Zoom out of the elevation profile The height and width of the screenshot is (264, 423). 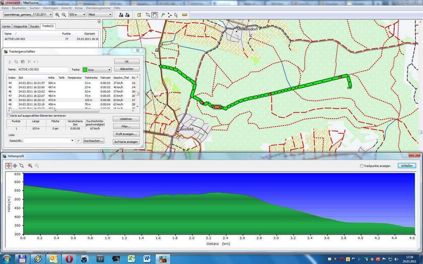[37, 166]
